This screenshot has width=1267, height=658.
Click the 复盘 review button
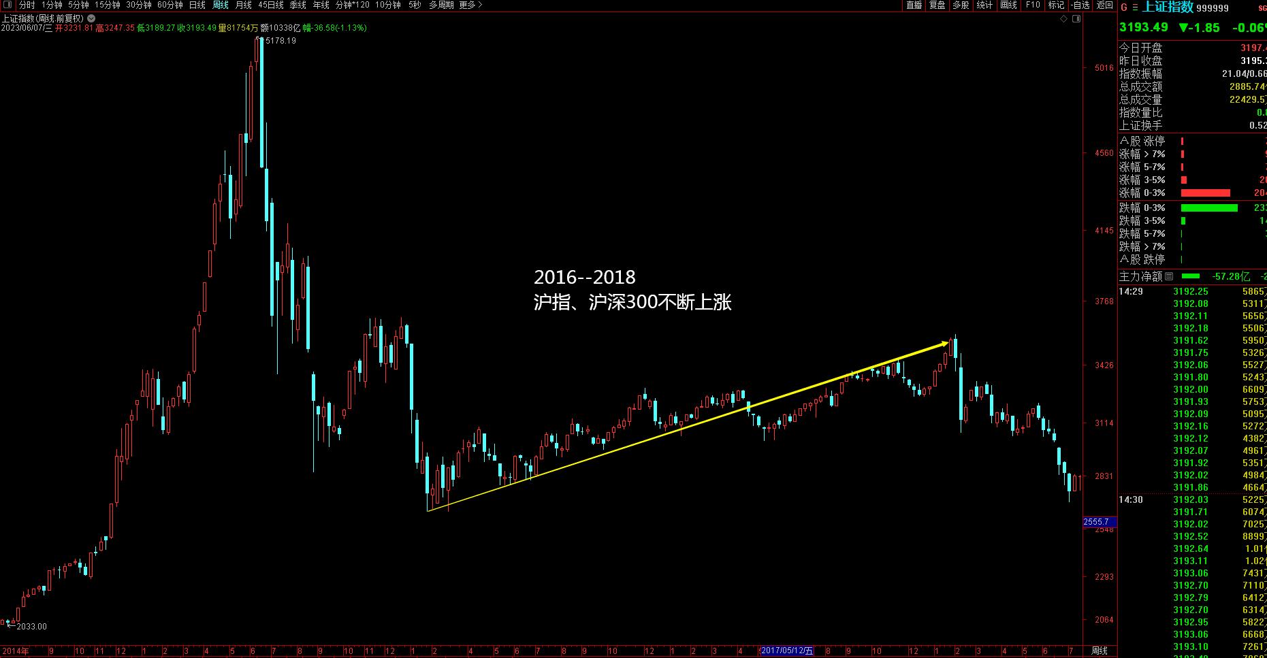tap(937, 5)
